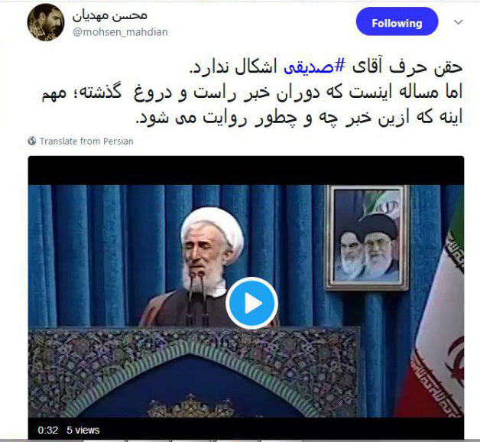Click the @mohsen_mahdian handle
480x442 pixels.
pos(120,32)
